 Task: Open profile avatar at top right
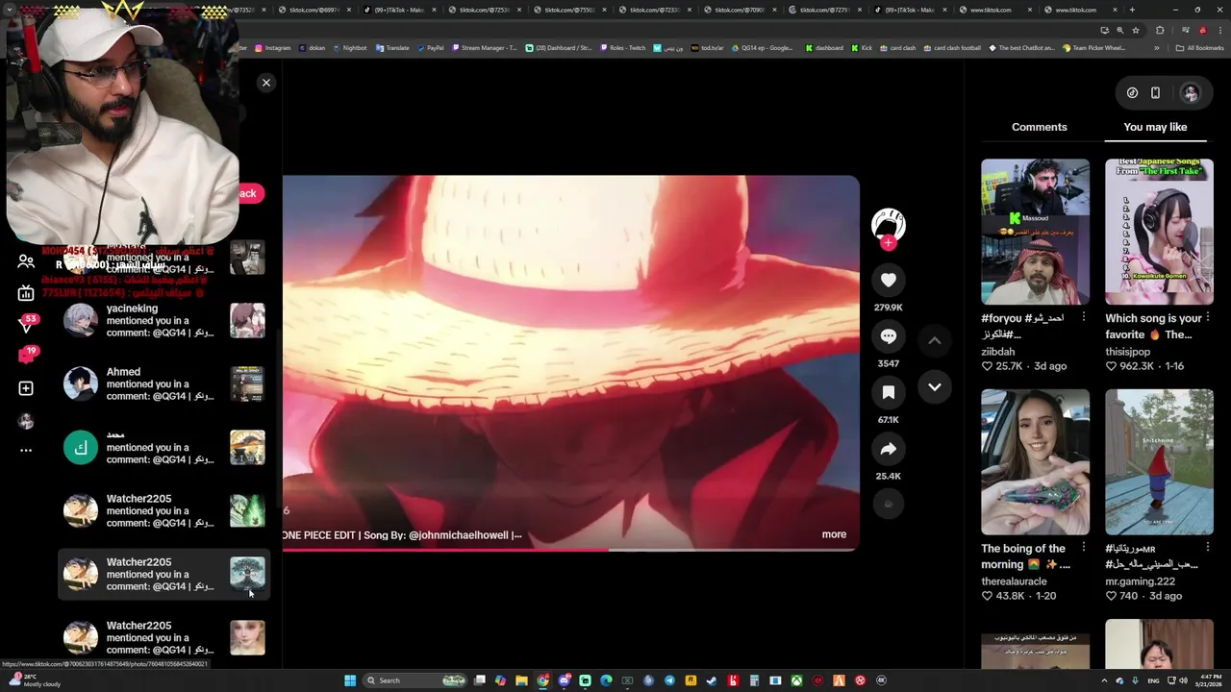1191,93
